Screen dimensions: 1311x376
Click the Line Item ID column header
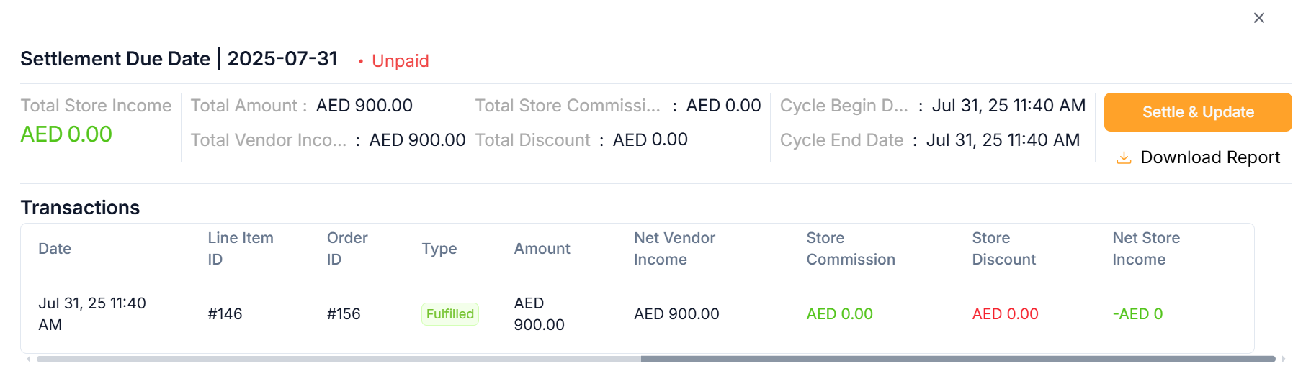(241, 249)
